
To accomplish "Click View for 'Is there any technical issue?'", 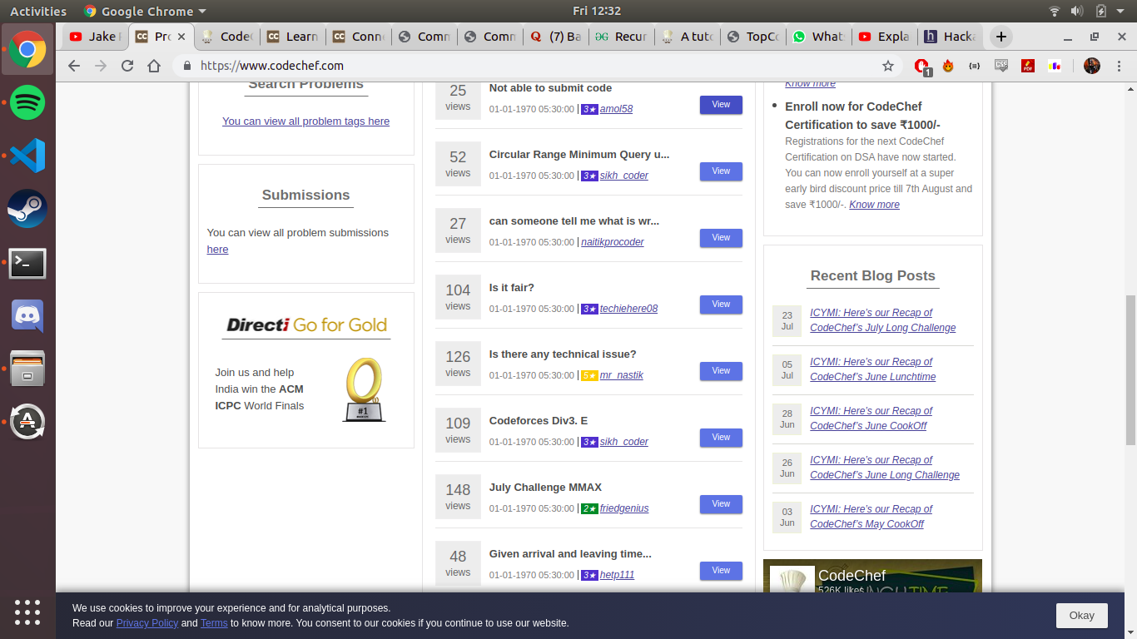I will pyautogui.click(x=721, y=371).
